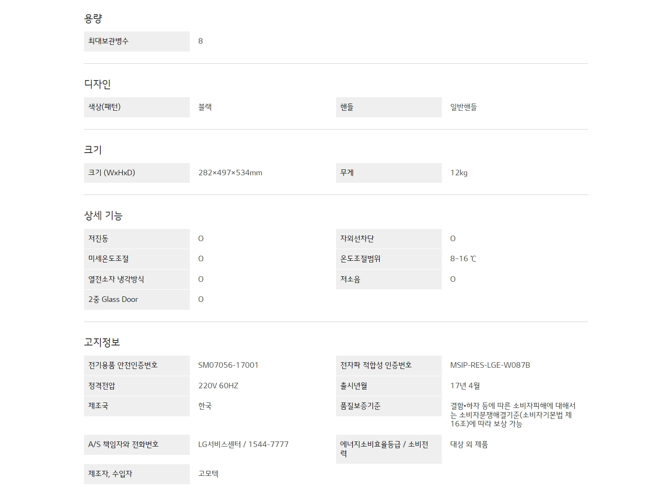Click the 고지정보 section heading
This screenshot has height=496, width=672.
coord(102,342)
